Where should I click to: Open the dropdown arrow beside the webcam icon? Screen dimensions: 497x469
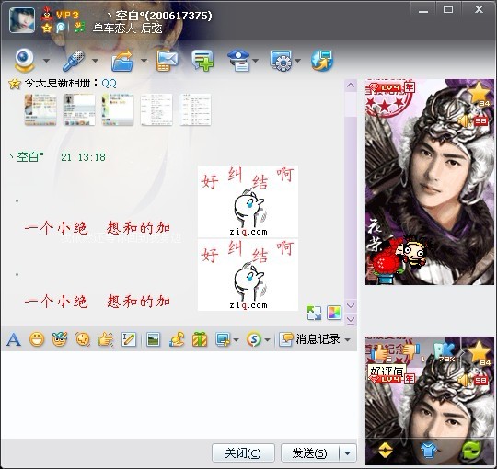[x=46, y=61]
